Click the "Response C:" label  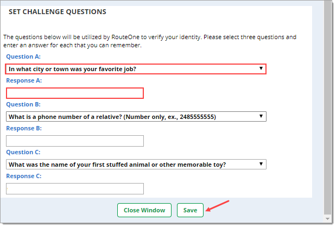pos(24,176)
